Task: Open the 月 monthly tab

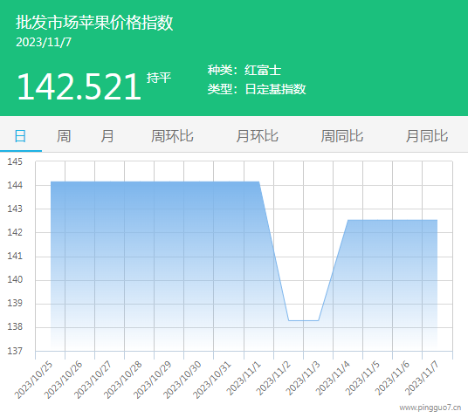Action: [x=107, y=136]
